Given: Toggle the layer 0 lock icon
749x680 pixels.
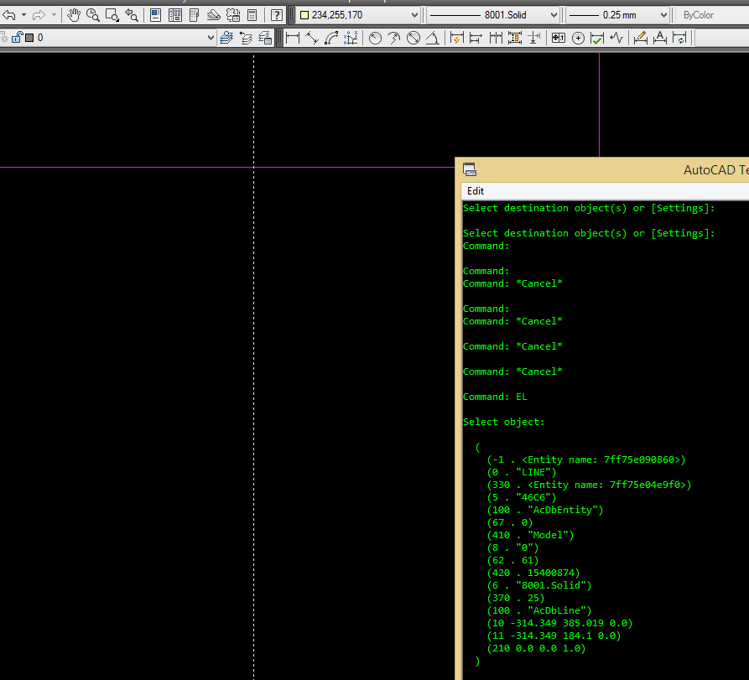Looking at the screenshot, I should [17, 38].
